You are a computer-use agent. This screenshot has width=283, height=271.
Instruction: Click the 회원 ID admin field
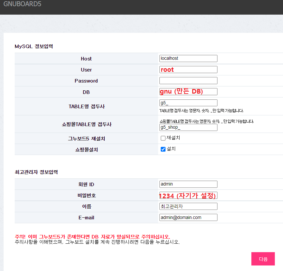pyautogui.click(x=188, y=184)
